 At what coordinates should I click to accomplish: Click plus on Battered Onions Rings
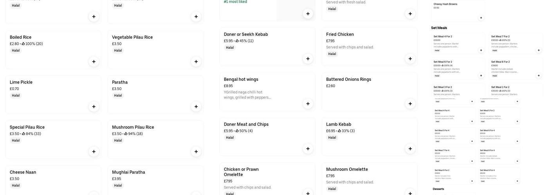coord(410,104)
